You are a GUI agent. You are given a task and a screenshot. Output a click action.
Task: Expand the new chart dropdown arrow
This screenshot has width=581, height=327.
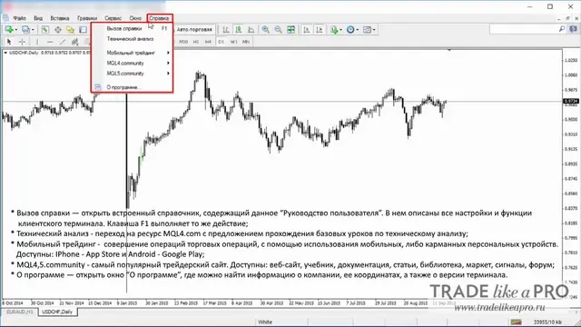coord(16,30)
